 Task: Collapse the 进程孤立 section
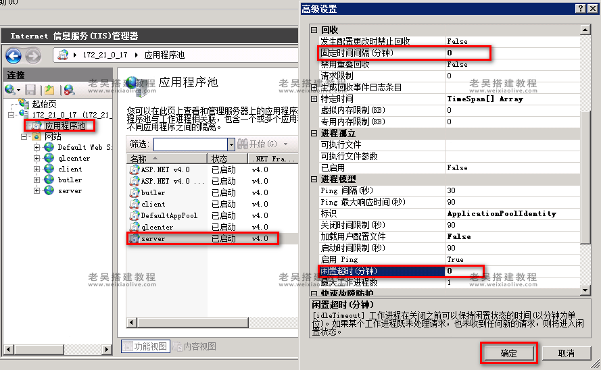click(x=314, y=133)
